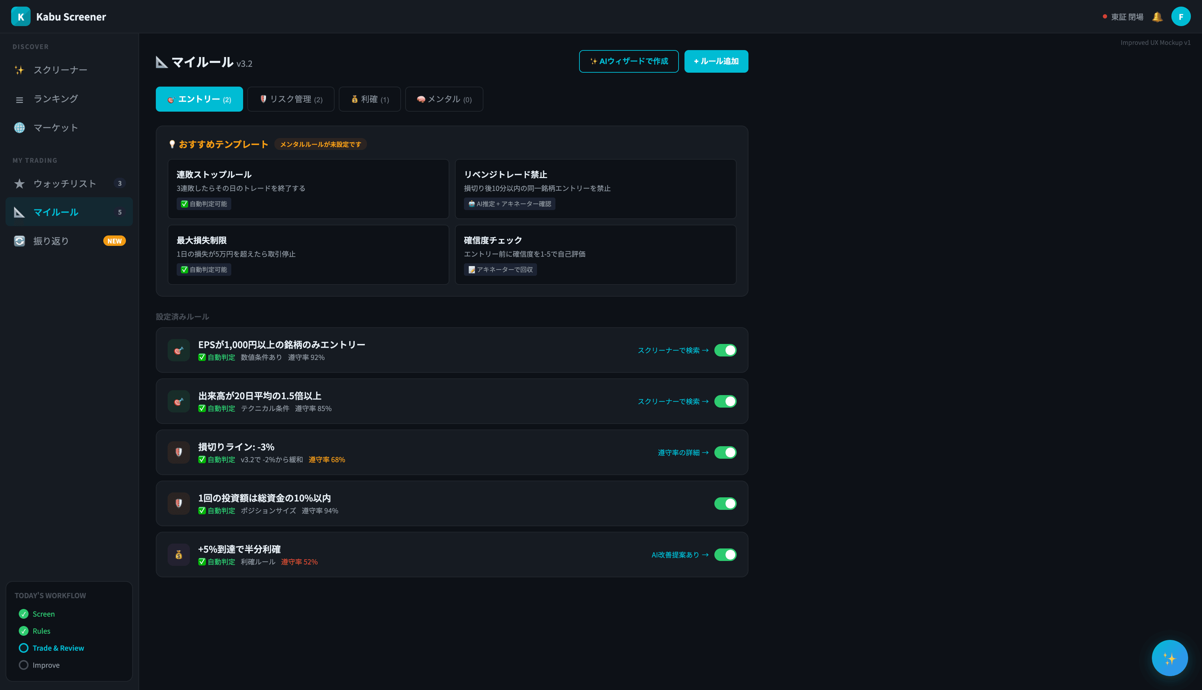This screenshot has height=690, width=1202.
Task: Open 遵守率の詳細 link
Action: pos(683,452)
